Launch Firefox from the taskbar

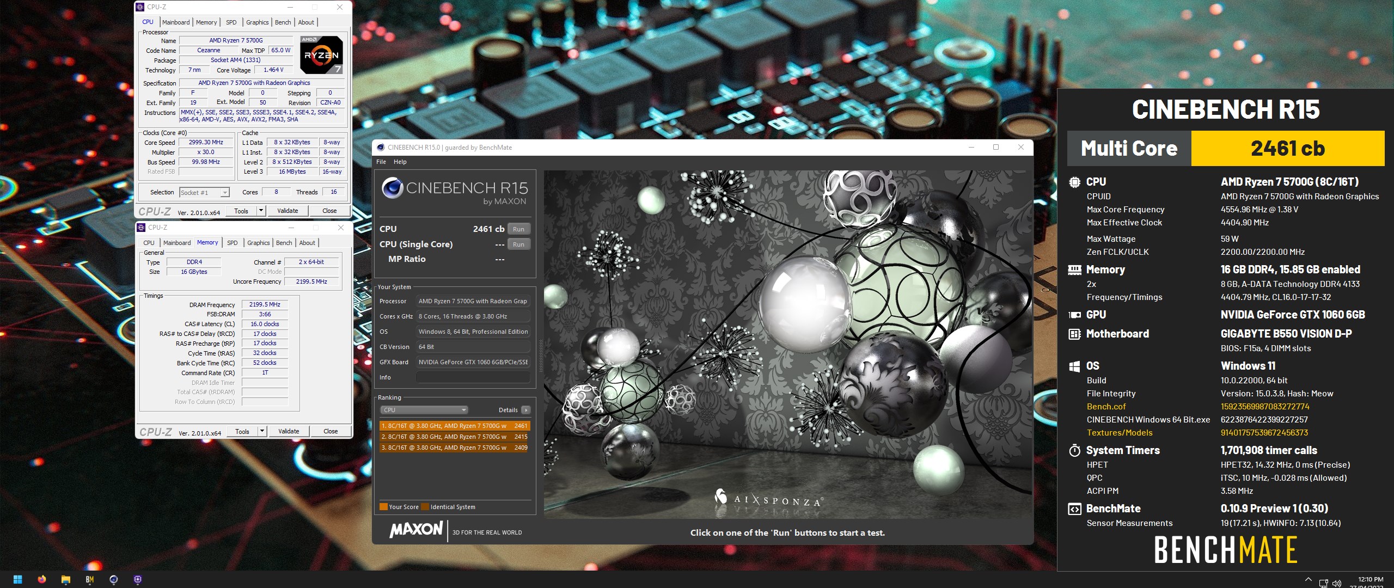(41, 579)
